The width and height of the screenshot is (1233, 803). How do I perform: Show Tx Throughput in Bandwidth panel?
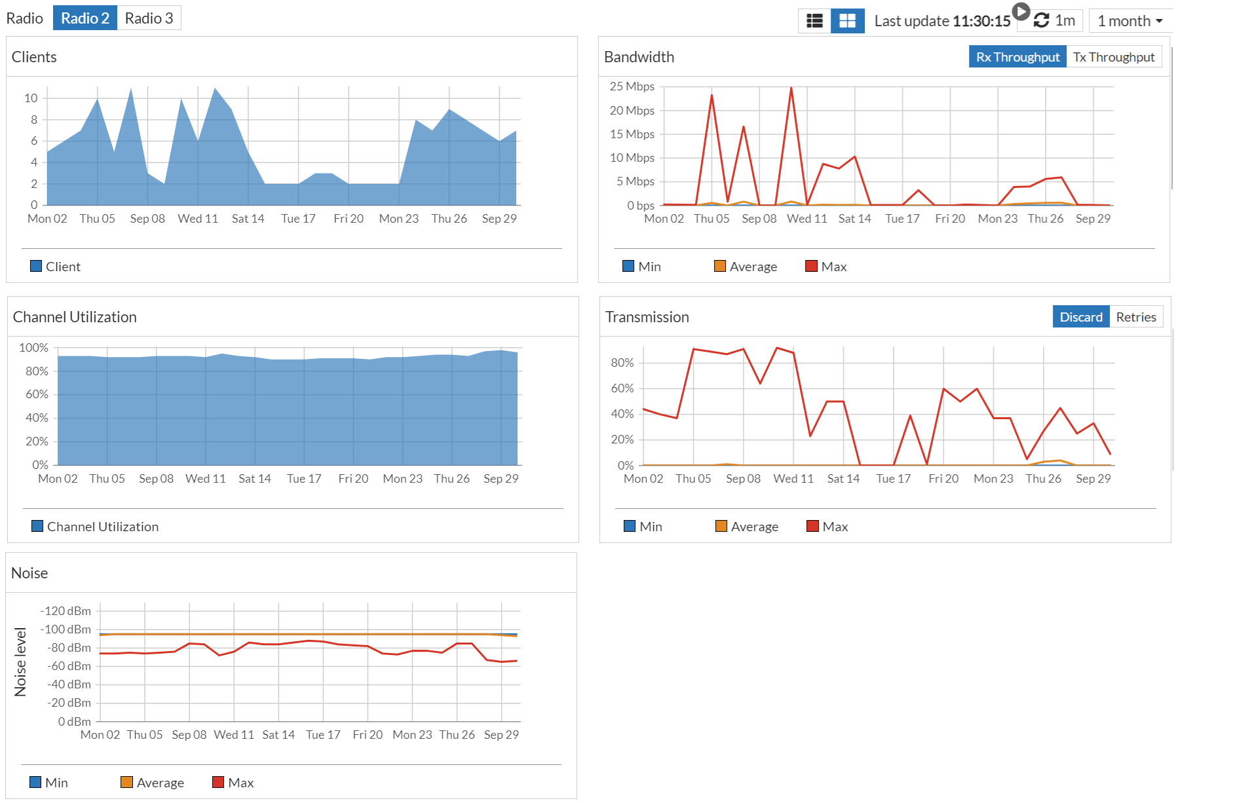click(1114, 57)
